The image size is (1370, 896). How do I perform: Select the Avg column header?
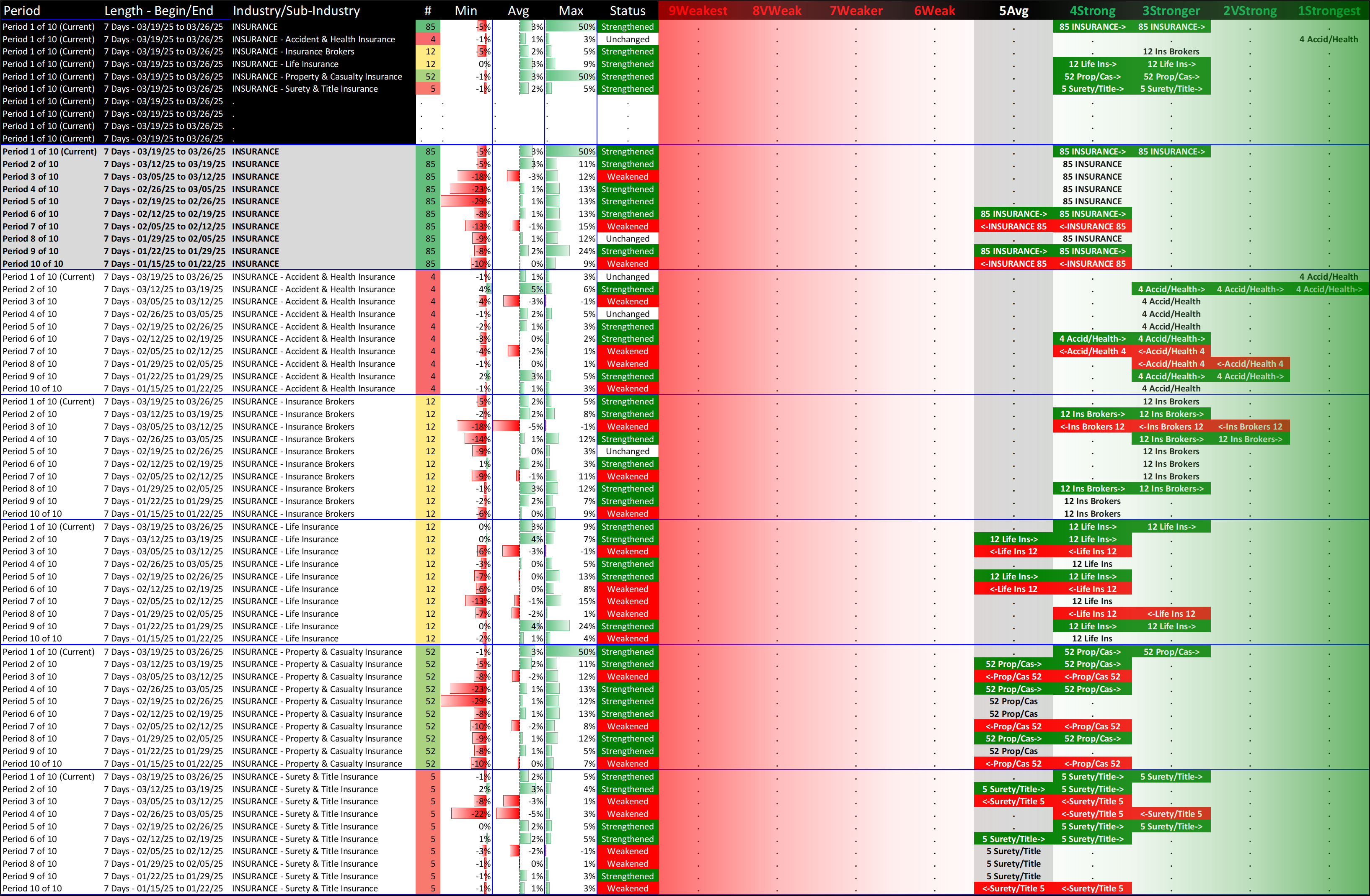(x=518, y=10)
